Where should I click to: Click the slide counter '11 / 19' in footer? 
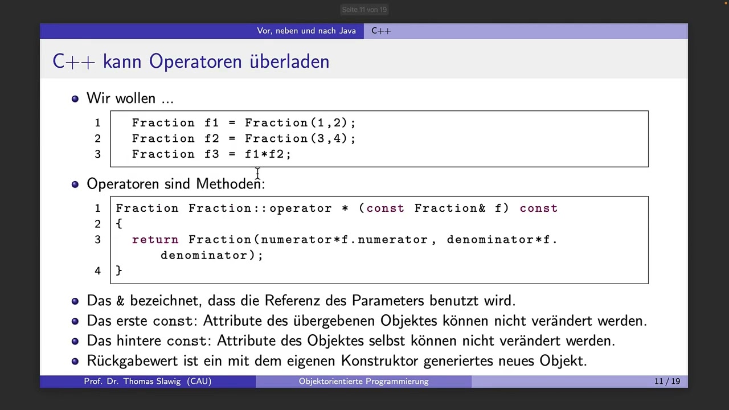coord(667,382)
